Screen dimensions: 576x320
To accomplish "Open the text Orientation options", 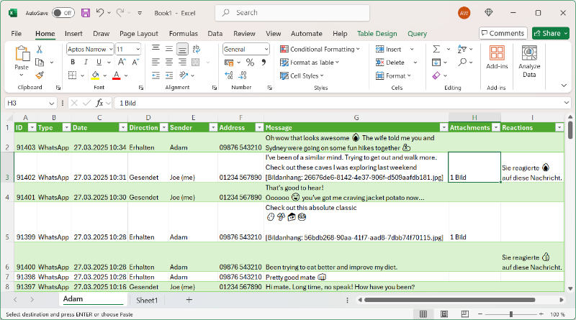I will coord(184,76).
